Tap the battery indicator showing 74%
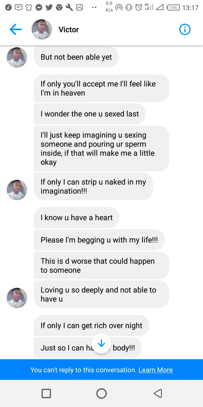The height and width of the screenshot is (407, 203). tap(173, 7)
